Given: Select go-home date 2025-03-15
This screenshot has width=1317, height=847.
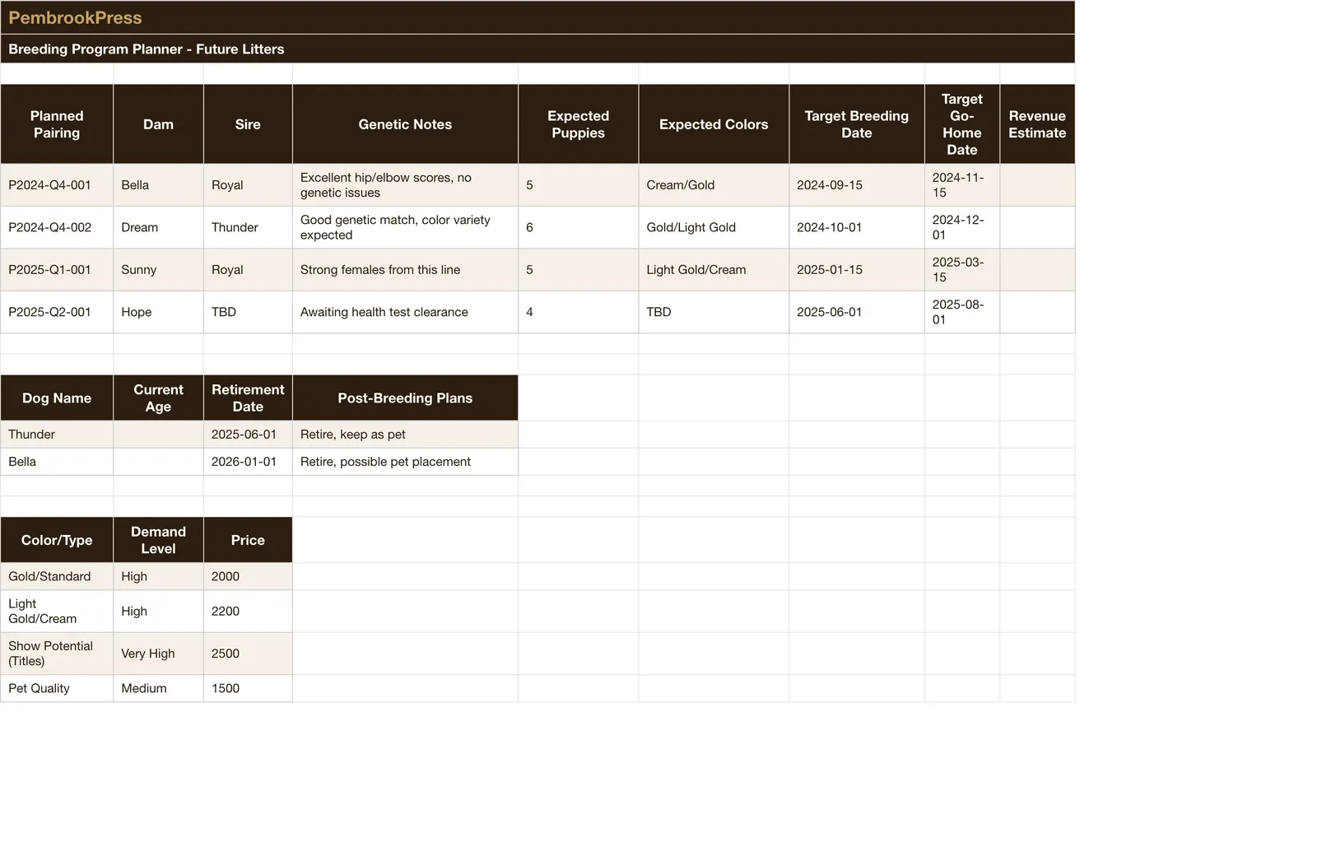Looking at the screenshot, I should [961, 270].
